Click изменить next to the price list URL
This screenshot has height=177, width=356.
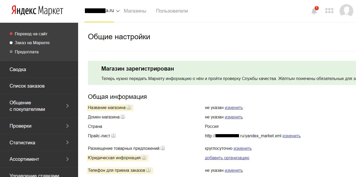pyautogui.click(x=291, y=136)
